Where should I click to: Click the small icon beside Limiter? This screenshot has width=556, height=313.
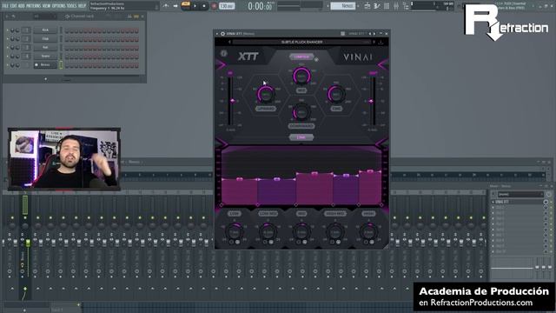[x=316, y=59]
